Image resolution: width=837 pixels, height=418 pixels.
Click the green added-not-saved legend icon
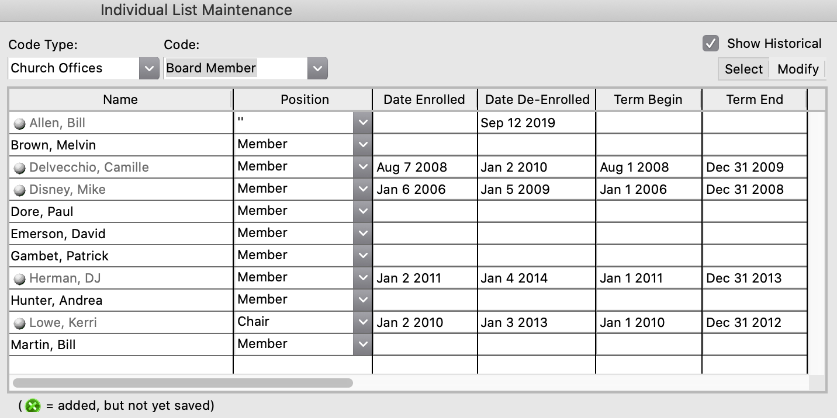pyautogui.click(x=33, y=406)
